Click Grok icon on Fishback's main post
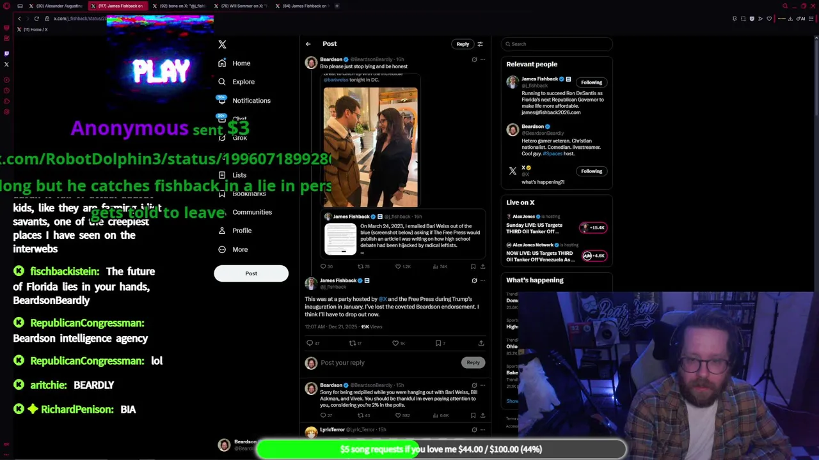 point(474,280)
